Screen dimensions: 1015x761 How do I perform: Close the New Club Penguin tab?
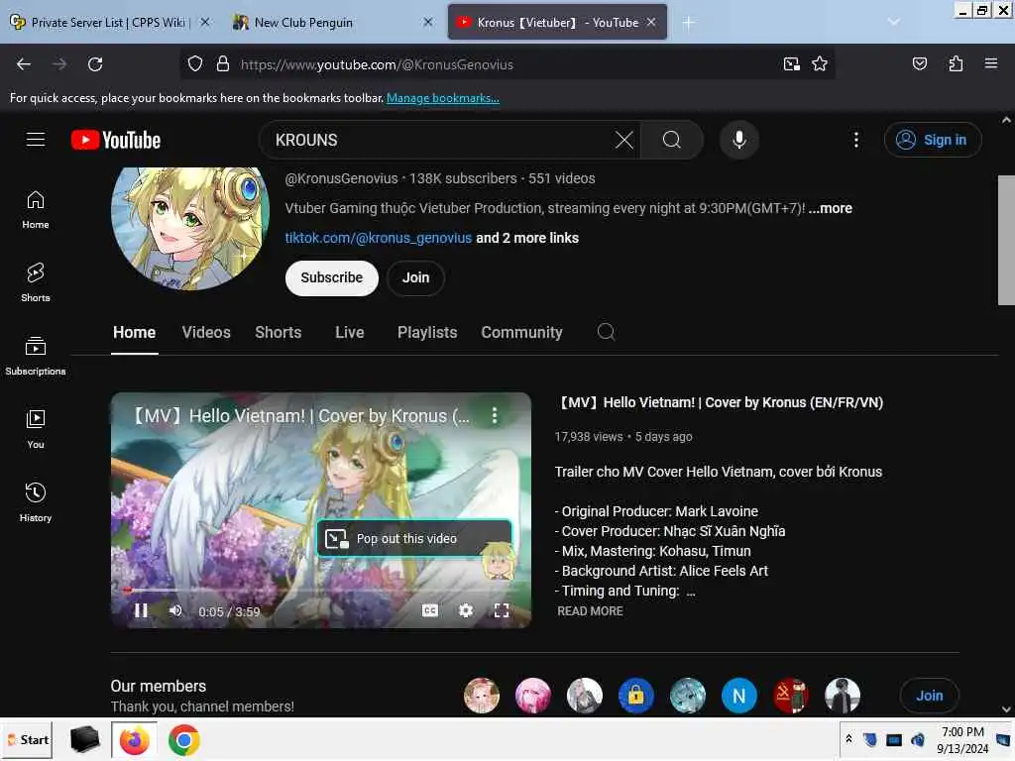pyautogui.click(x=428, y=22)
